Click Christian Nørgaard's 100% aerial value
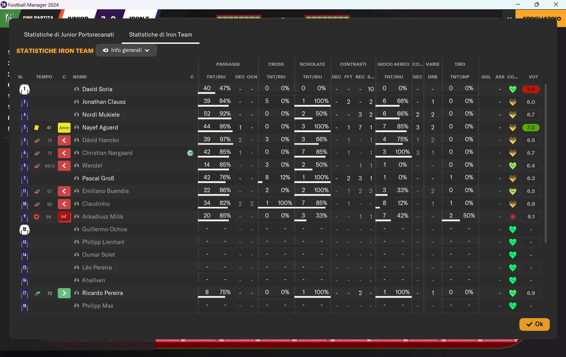The height and width of the screenshot is (357, 566). coord(402,152)
